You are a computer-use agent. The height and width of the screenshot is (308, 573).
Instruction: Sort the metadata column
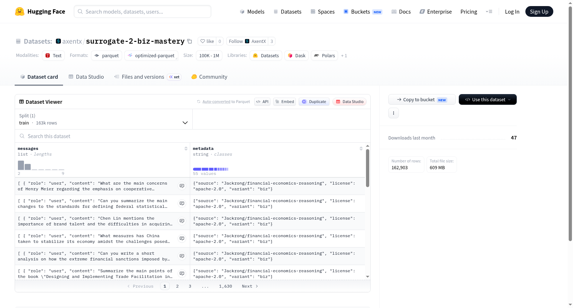coord(361,148)
